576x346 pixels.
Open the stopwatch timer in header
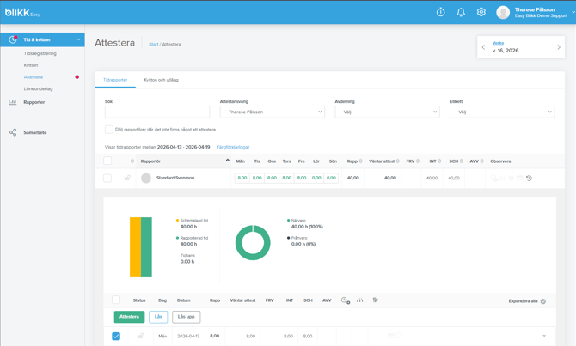pos(440,12)
